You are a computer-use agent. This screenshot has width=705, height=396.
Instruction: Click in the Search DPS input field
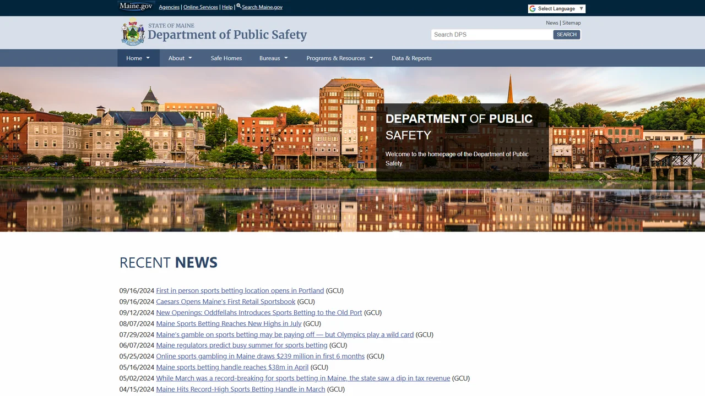492,35
